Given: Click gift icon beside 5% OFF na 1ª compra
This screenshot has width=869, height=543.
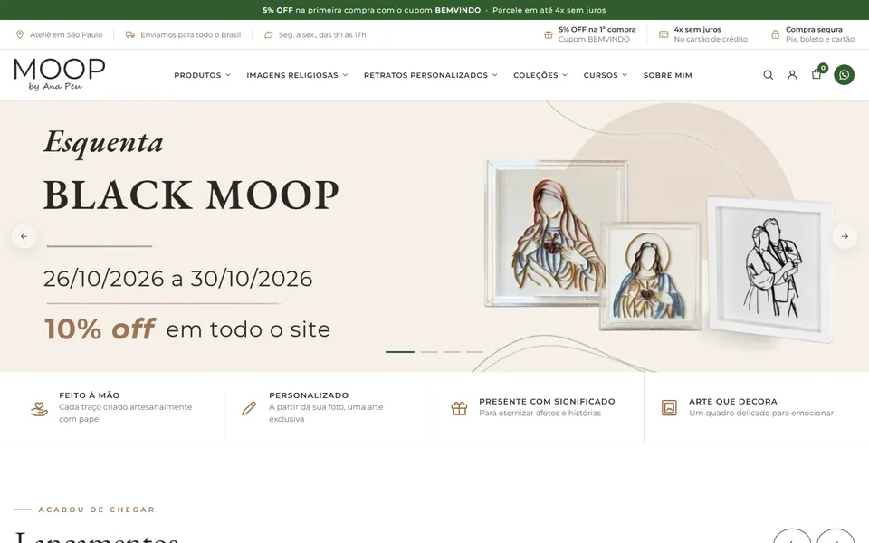Looking at the screenshot, I should coord(549,35).
